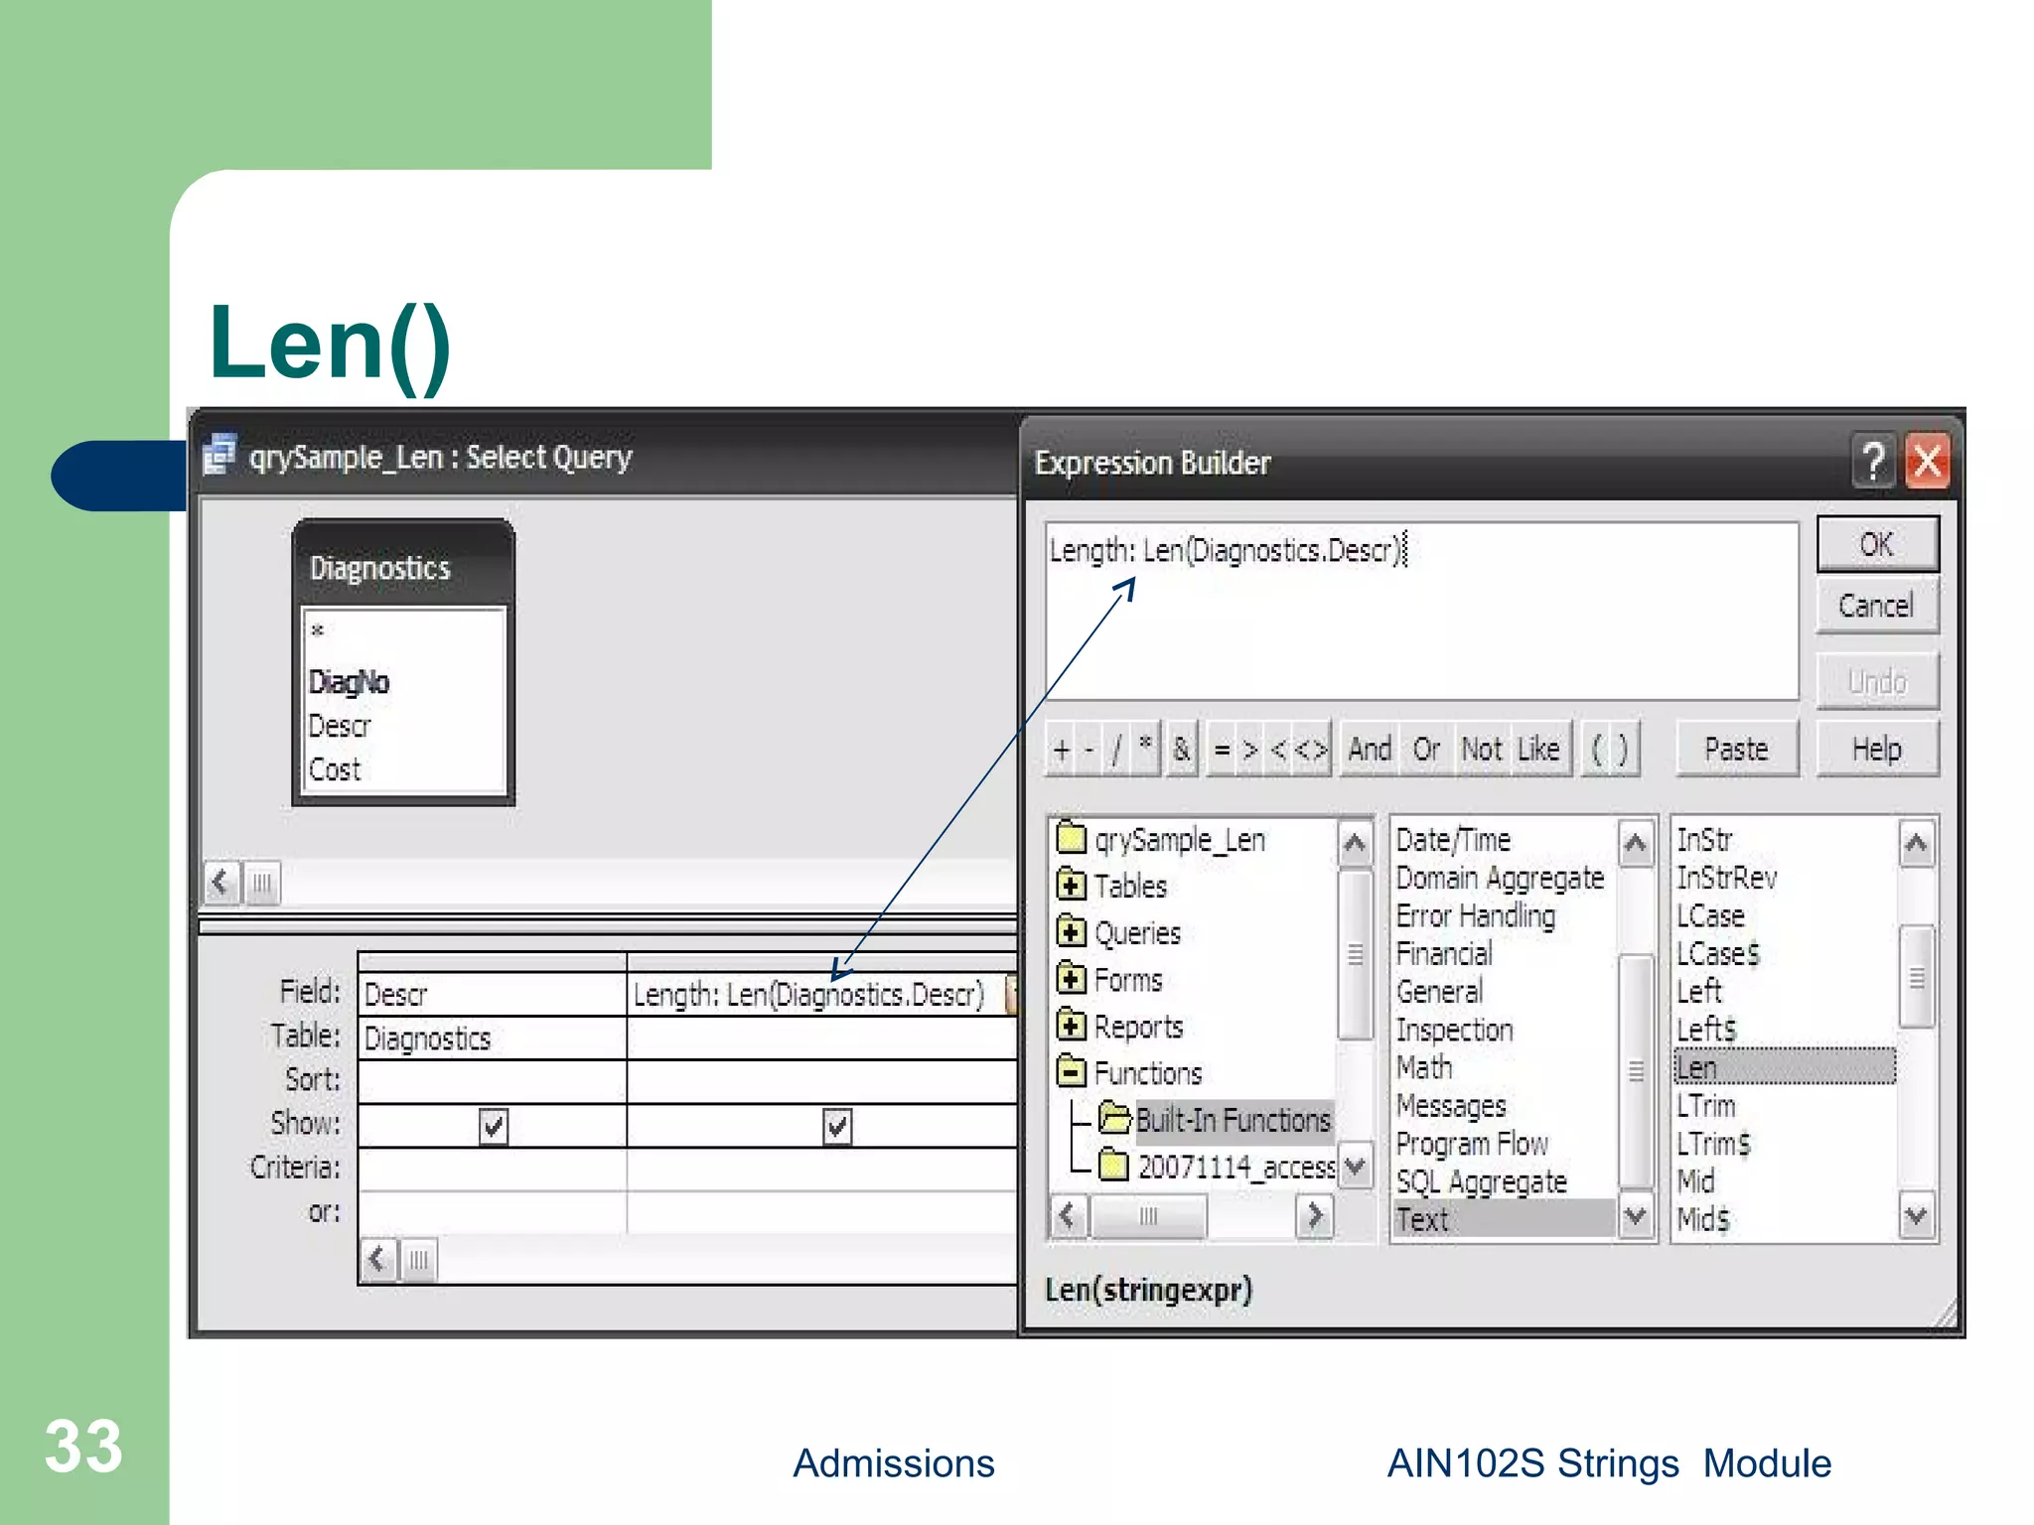Select the Program Flow category

[x=1472, y=1144]
